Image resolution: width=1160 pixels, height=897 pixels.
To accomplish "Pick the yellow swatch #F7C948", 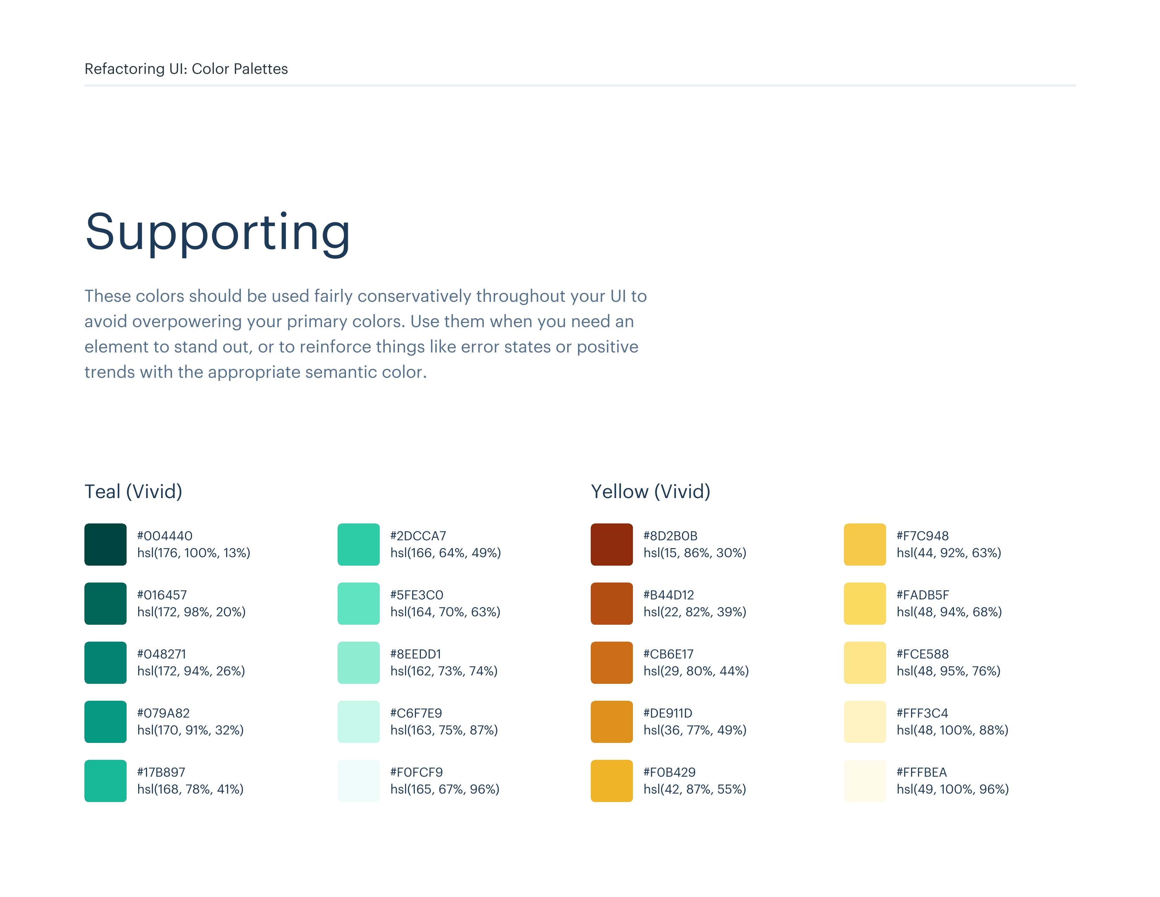I will [865, 544].
